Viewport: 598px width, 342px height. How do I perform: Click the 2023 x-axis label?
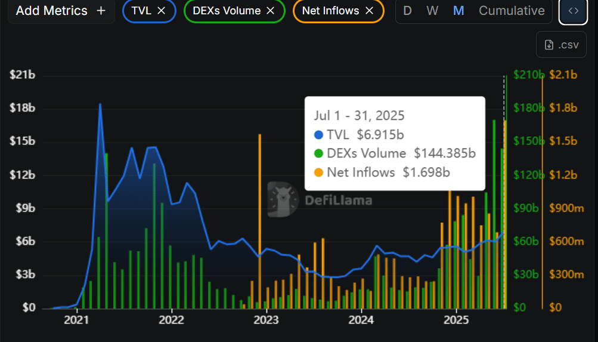(x=266, y=319)
